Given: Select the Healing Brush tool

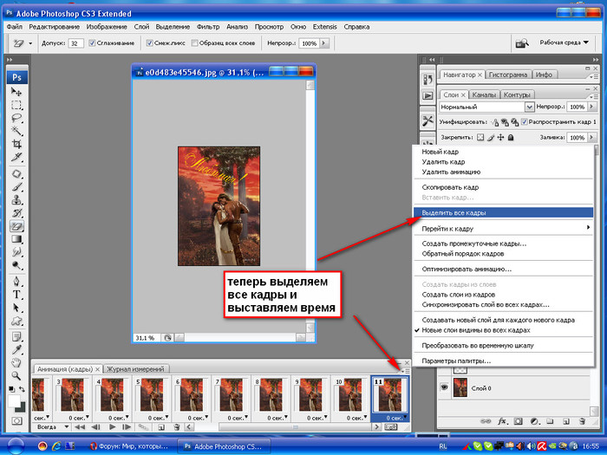Looking at the screenshot, I should 16,173.
